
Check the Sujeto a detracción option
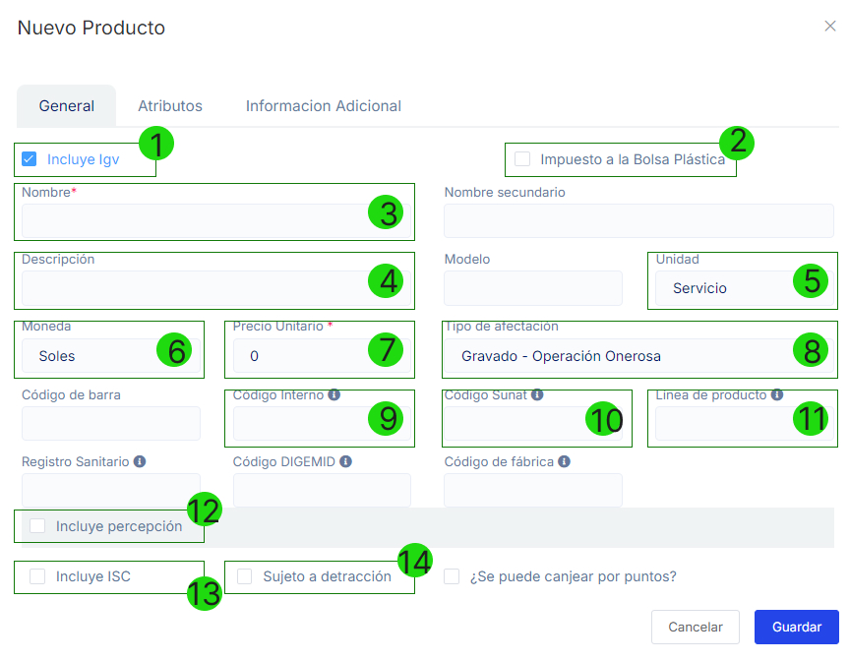pos(245,576)
